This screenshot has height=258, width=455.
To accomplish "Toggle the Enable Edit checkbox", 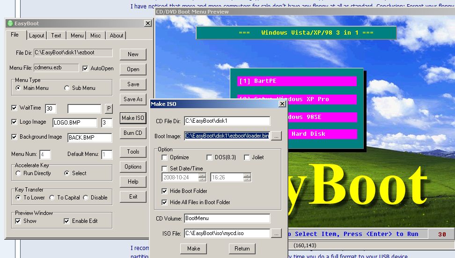I will tap(66, 221).
